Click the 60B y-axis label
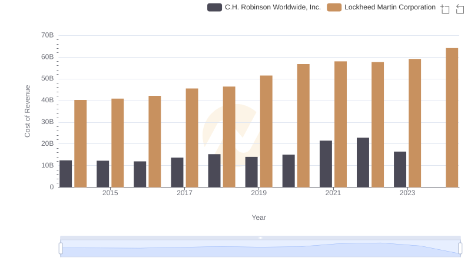The width and height of the screenshot is (471, 271). point(48,57)
